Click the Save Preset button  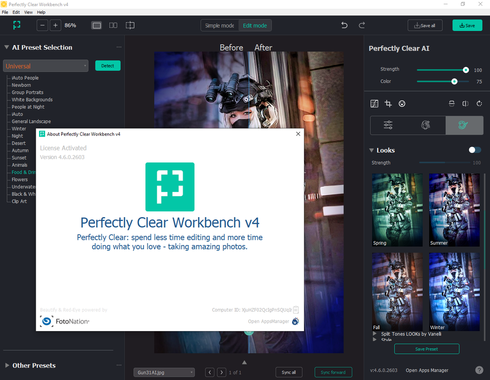click(427, 349)
